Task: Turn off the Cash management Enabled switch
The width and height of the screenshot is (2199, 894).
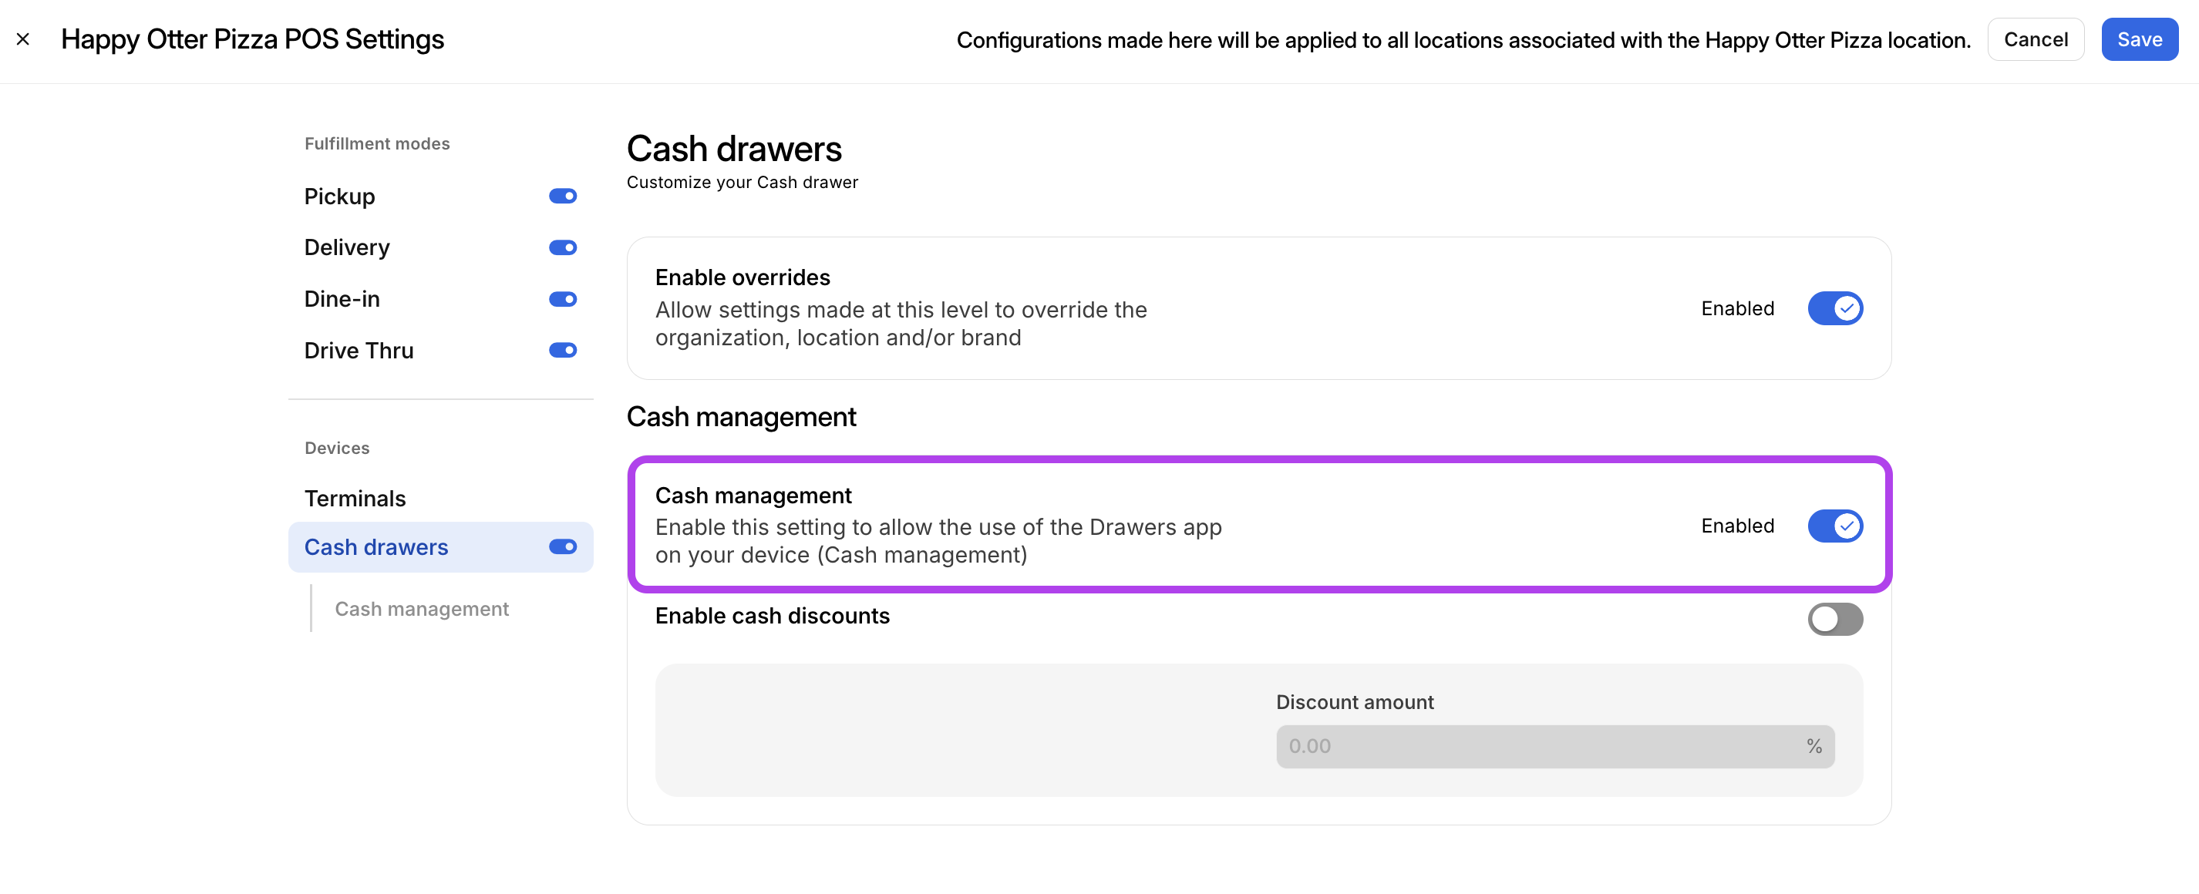Action: pos(1834,526)
